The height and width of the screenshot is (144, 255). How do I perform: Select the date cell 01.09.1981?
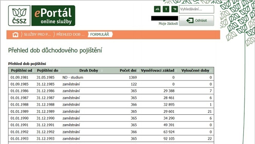(19, 77)
